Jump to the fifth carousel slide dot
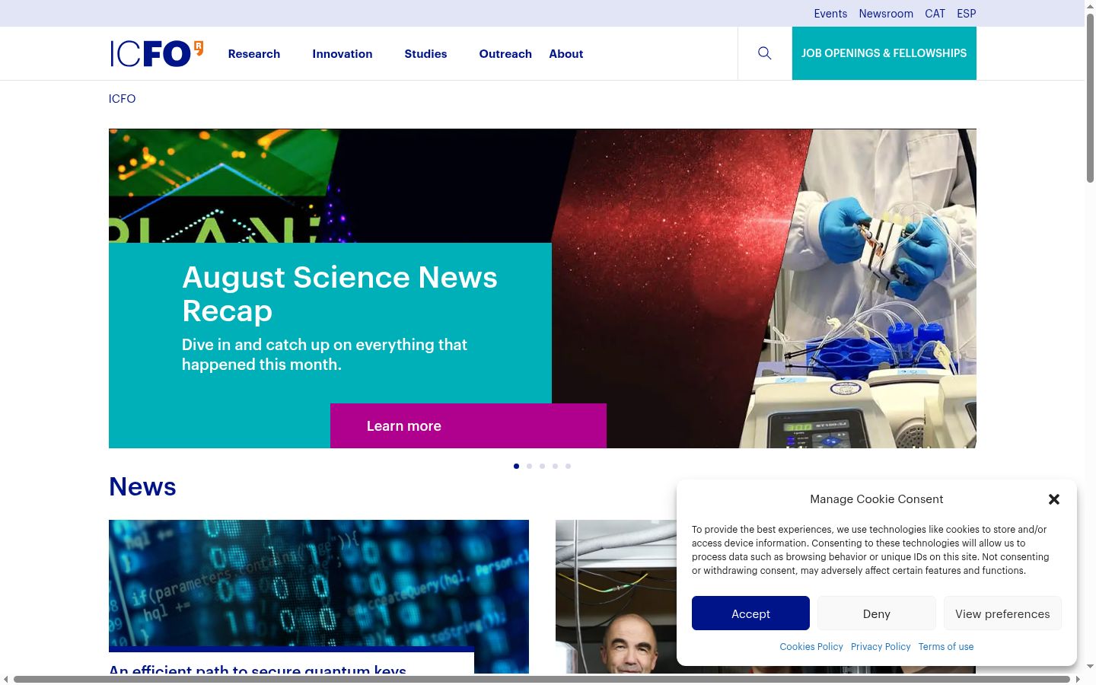 point(568,466)
